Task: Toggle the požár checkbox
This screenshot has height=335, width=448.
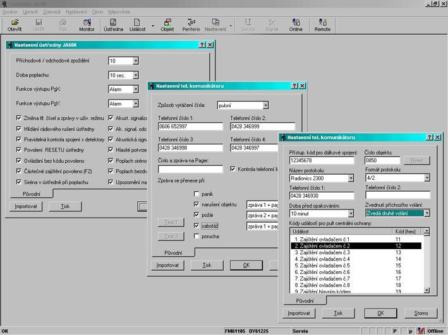Action: point(197,215)
